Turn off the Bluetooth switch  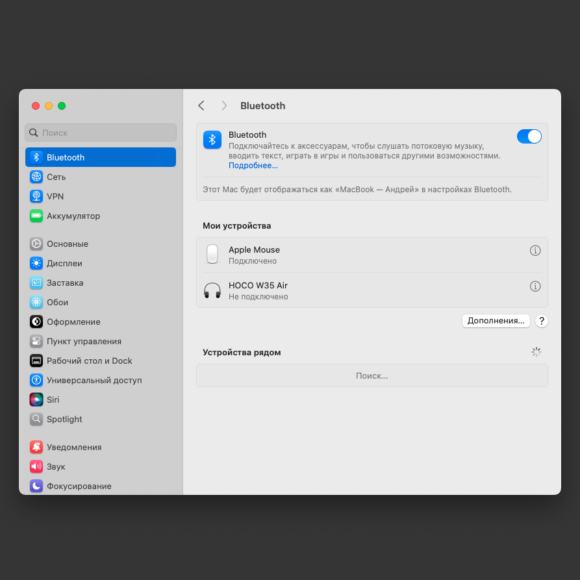coord(529,136)
